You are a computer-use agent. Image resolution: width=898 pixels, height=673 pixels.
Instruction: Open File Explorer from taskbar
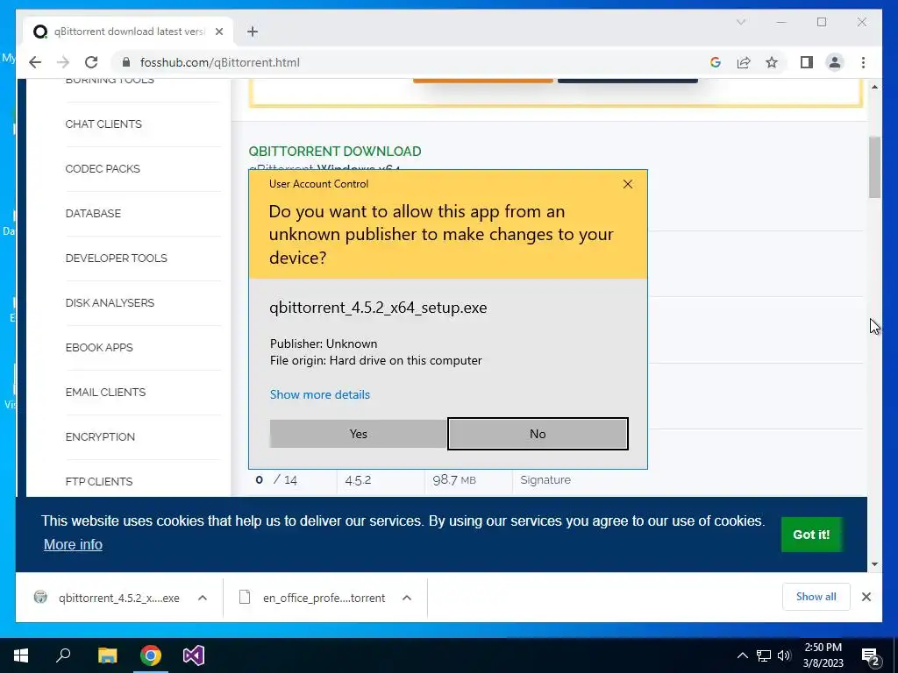coord(107,655)
